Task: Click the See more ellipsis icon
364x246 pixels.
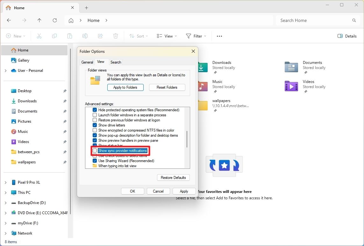Action: click(x=219, y=36)
